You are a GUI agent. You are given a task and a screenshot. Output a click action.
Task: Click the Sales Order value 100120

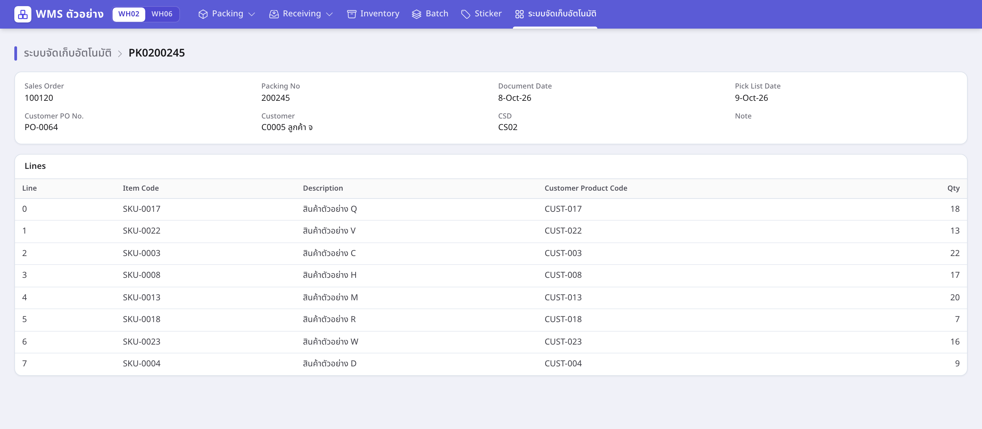point(39,98)
